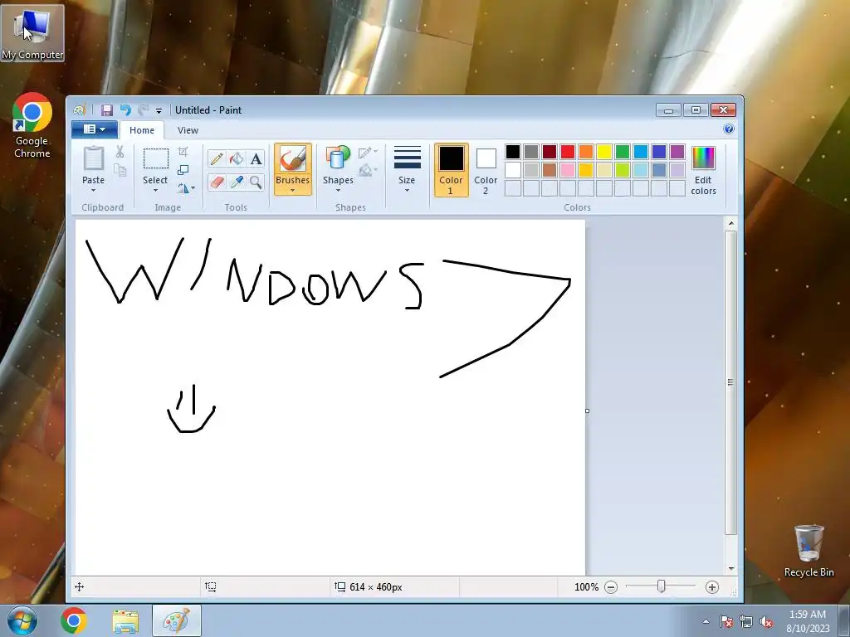850x637 pixels.
Task: Open the shape Fill dropdown
Action: click(368, 170)
